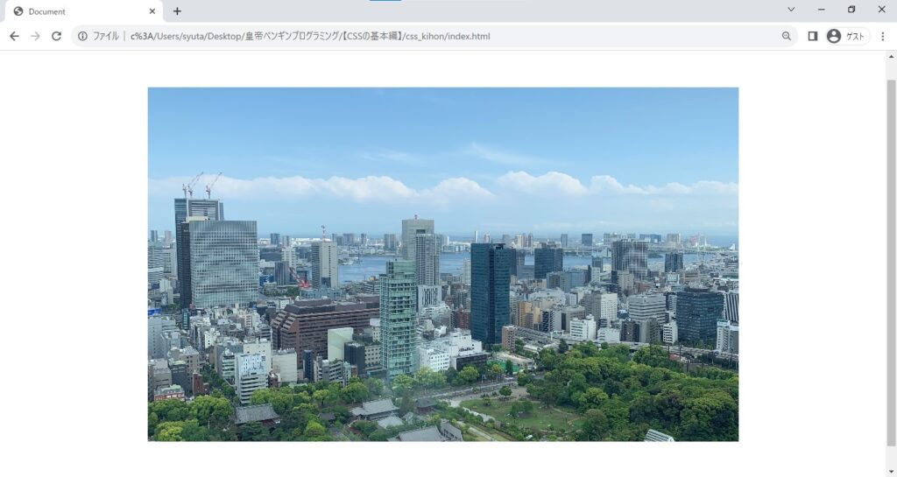This screenshot has height=477, width=897.
Task: Open a new tab with plus button
Action: pos(177,11)
